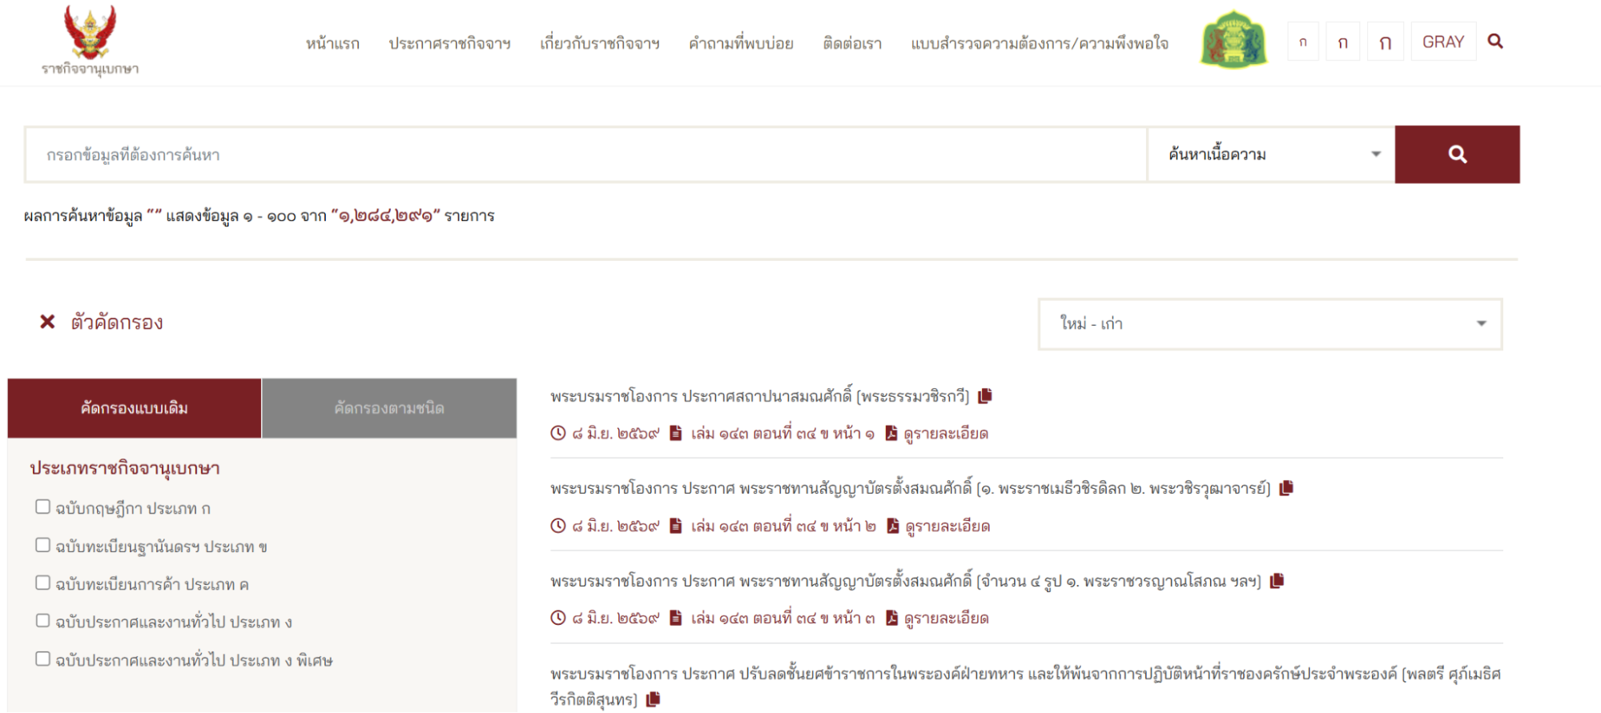This screenshot has height=713, width=1601.
Task: Click PDF icon for หน้า ๓ entry
Action: tap(891, 618)
